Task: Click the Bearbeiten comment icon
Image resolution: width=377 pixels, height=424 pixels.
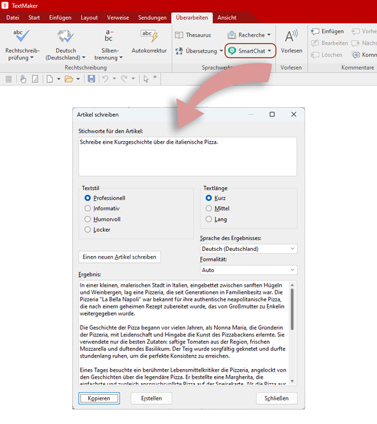Action: coord(315,43)
